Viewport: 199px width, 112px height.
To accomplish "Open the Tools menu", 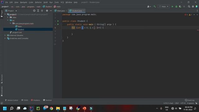I will click(x=57, y=2).
